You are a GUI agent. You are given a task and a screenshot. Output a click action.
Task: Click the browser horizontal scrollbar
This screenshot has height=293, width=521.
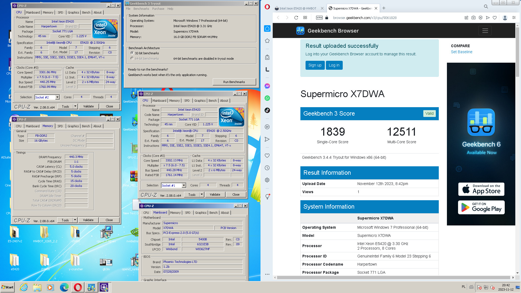point(393,278)
